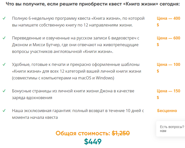Click the checkmark beside the printable templates item

[x=4, y=64]
